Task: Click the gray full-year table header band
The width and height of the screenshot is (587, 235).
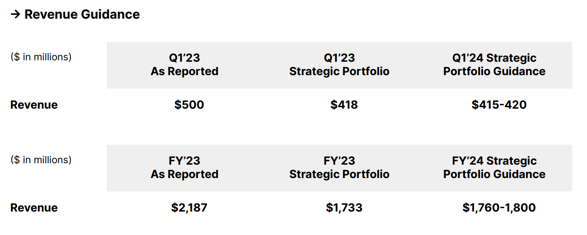Action: coord(339,168)
